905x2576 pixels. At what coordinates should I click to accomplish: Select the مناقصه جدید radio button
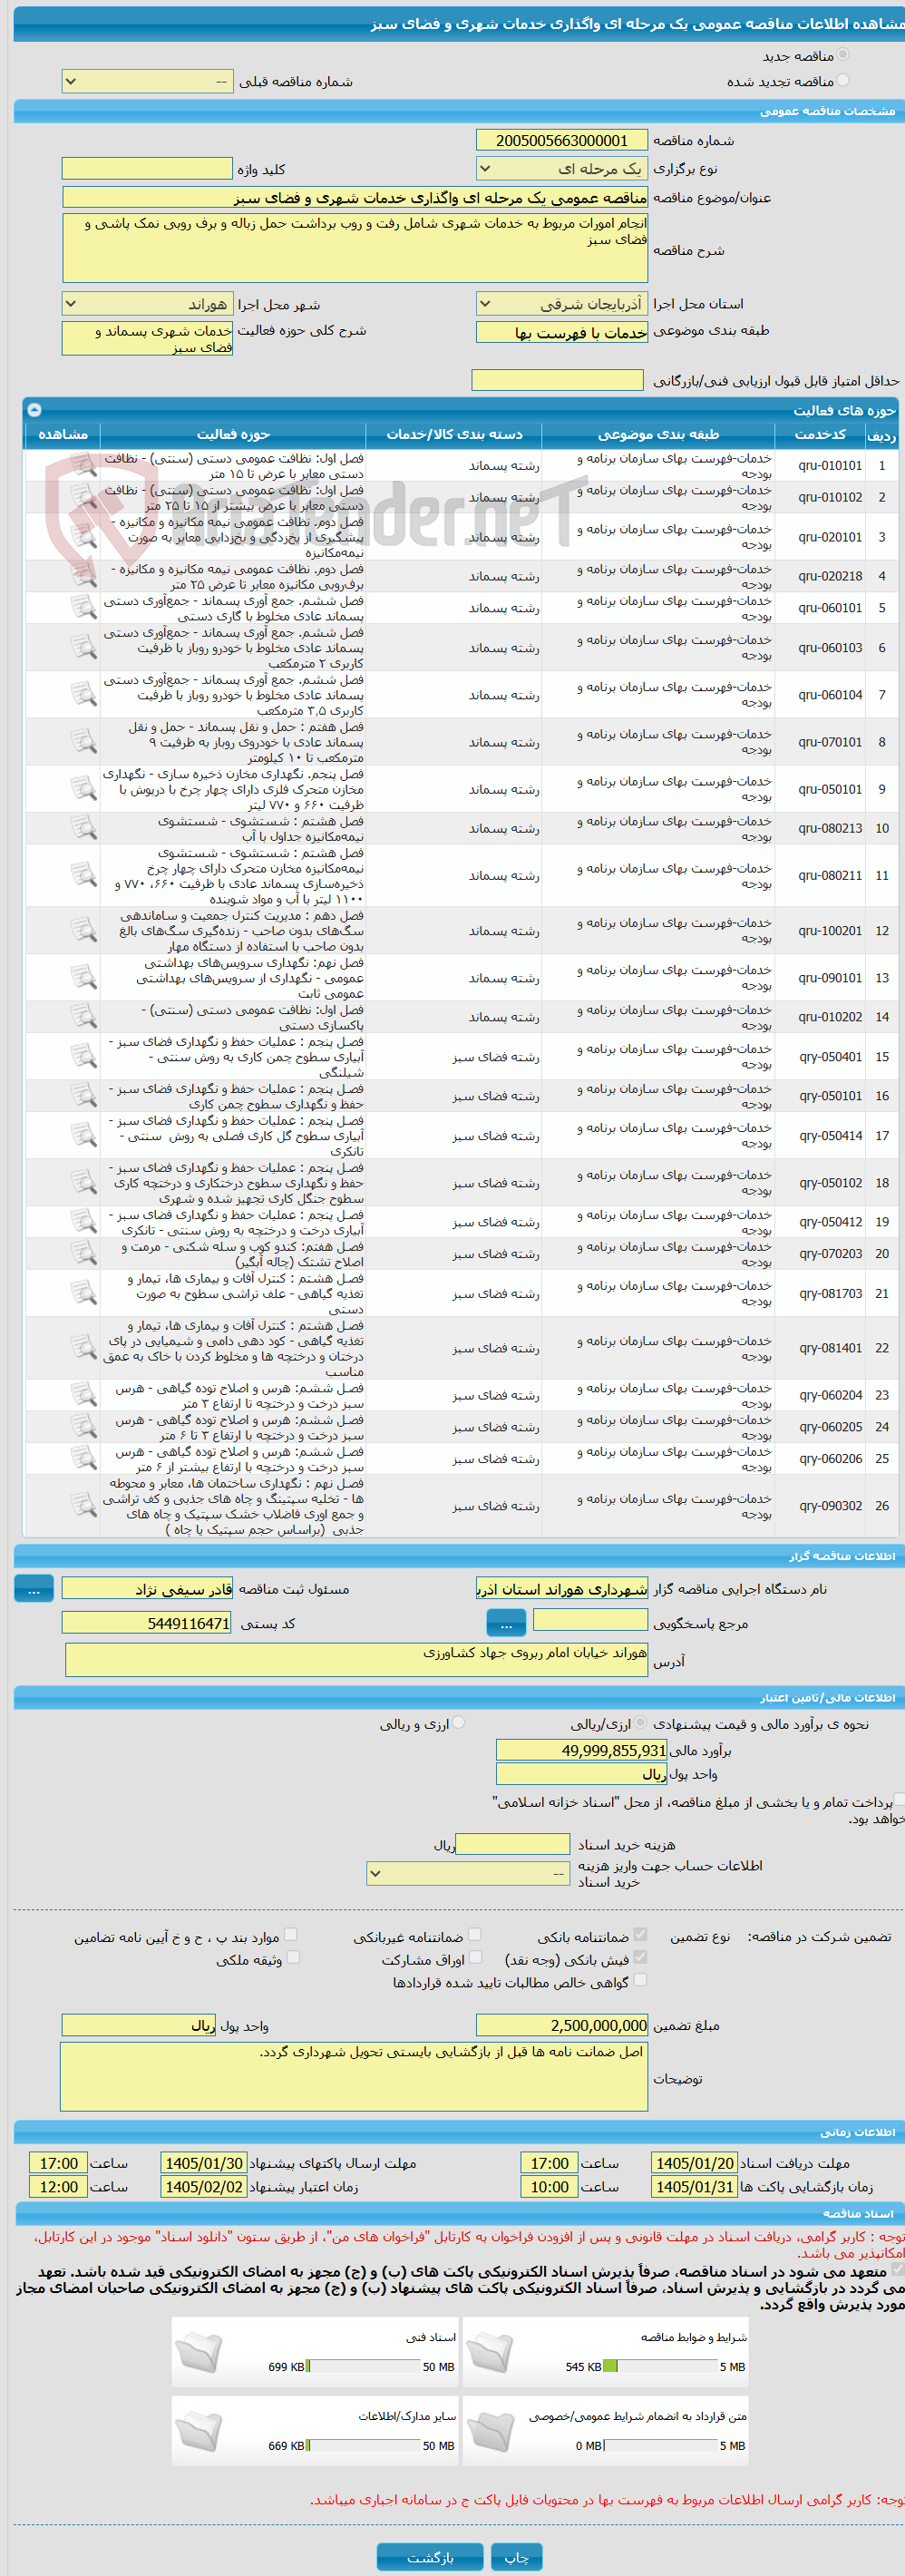(842, 55)
